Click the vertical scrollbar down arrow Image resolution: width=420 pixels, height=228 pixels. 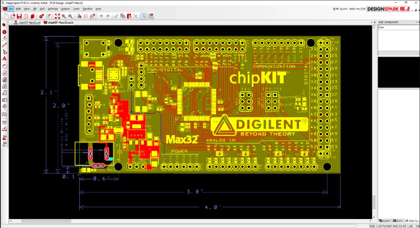[374, 217]
